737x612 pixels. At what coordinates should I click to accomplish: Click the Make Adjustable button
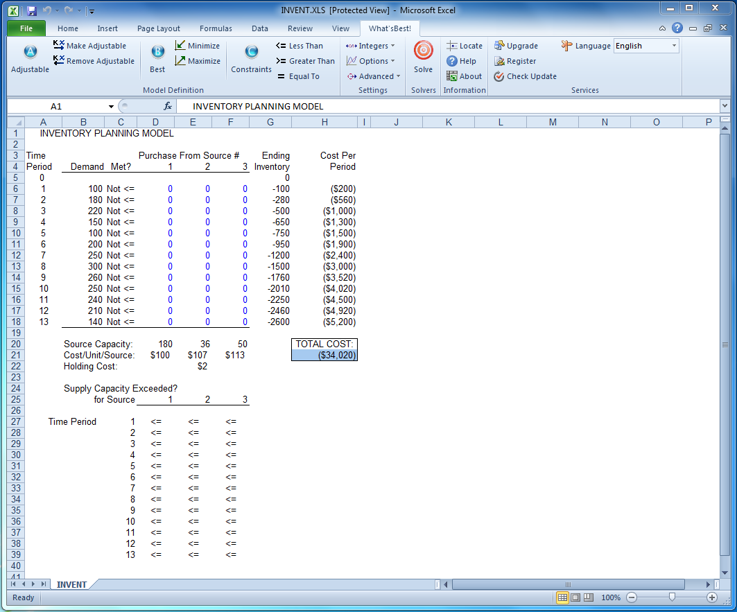(x=89, y=46)
